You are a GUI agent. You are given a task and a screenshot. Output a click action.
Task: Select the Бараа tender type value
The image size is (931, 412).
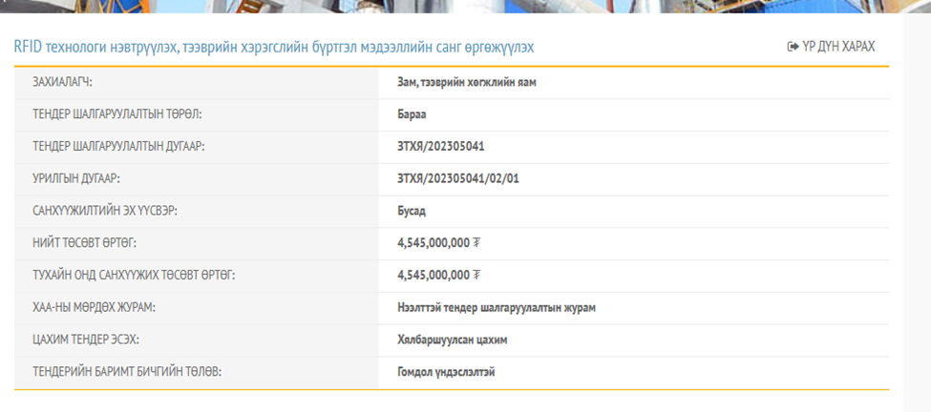coord(414,114)
